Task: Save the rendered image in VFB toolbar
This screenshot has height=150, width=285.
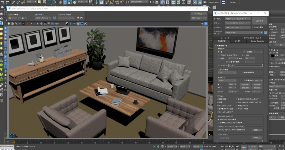Action: click(x=9, y=24)
